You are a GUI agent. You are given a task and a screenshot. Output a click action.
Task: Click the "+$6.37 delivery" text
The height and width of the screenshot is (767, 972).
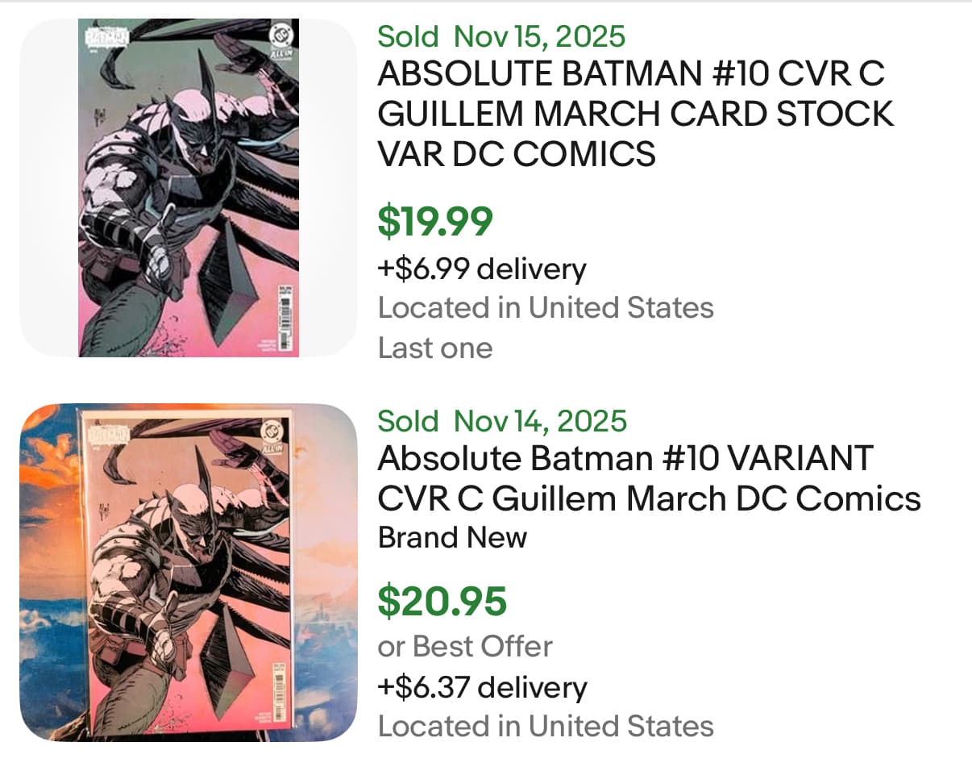pos(482,687)
